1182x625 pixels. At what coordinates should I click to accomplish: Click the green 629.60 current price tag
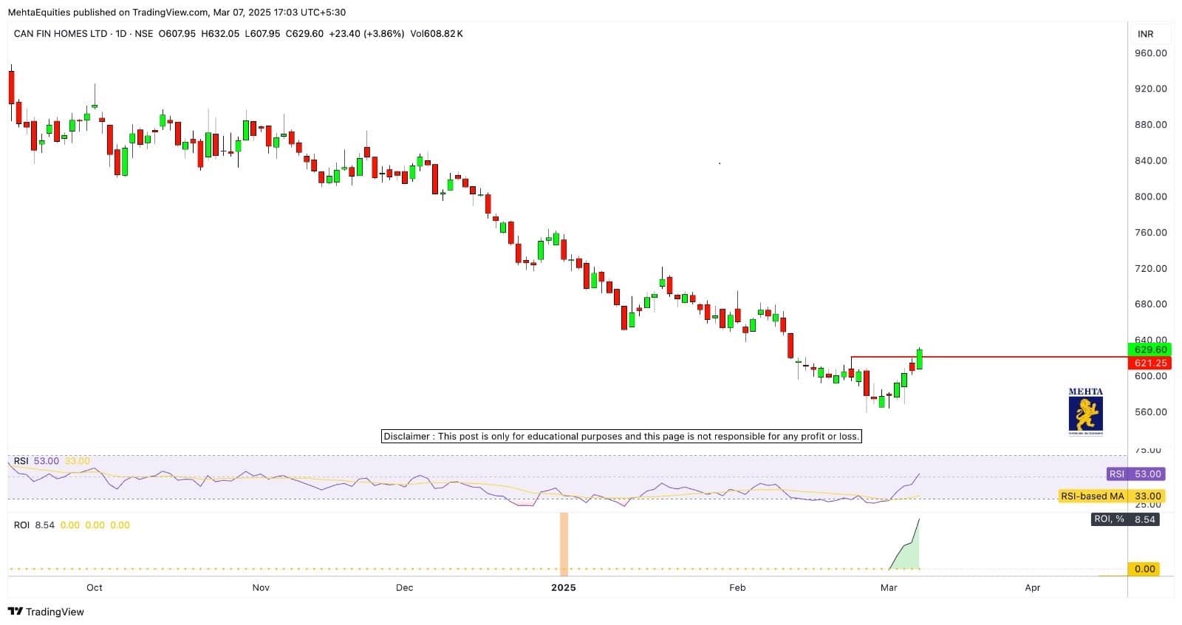(x=1150, y=349)
